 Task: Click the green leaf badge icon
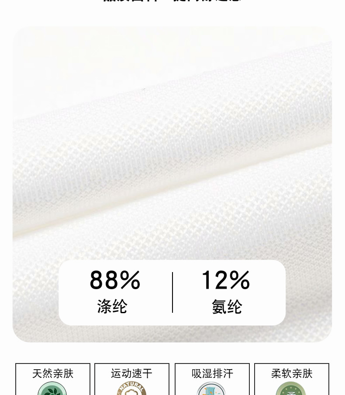tap(52, 389)
